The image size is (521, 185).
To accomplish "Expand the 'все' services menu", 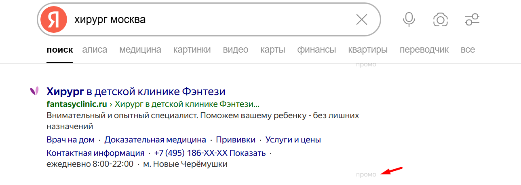I will pyautogui.click(x=468, y=50).
